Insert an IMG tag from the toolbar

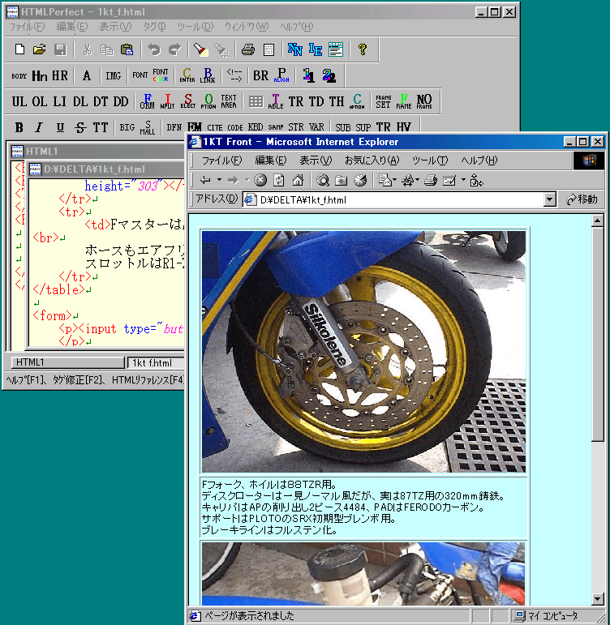tap(113, 75)
